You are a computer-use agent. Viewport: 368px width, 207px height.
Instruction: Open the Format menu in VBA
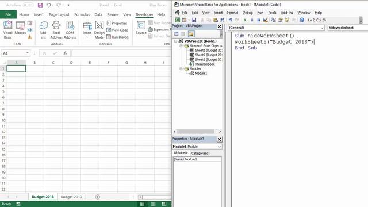pos(232,13)
